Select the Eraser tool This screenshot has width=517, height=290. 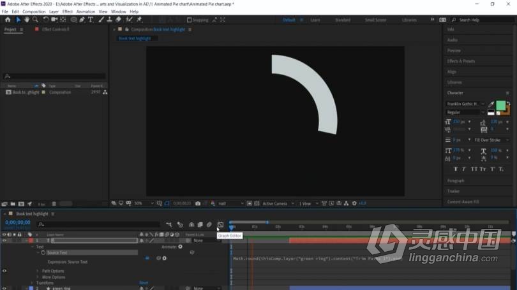pos(118,20)
